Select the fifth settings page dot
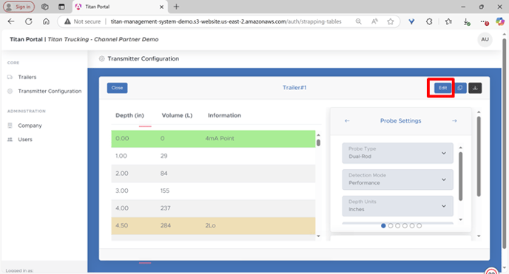The image size is (509, 274). 412,226
